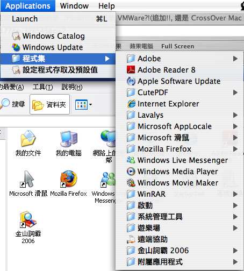Screen dimensions: 244x271
Task: Expand the 啟動 submenu arrow
Action: point(235,205)
